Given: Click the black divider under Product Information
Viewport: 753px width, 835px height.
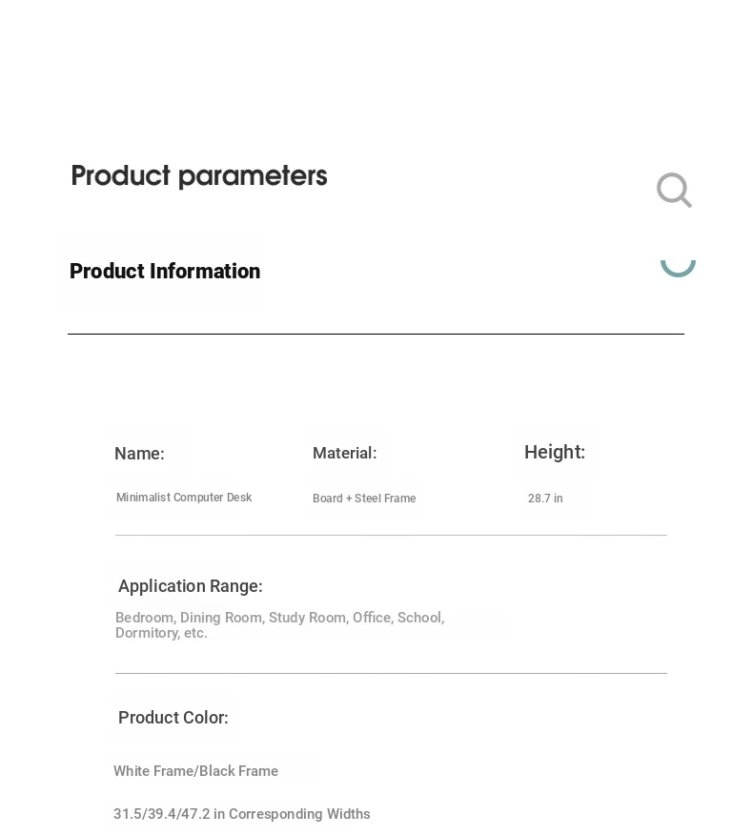Looking at the screenshot, I should 376,334.
